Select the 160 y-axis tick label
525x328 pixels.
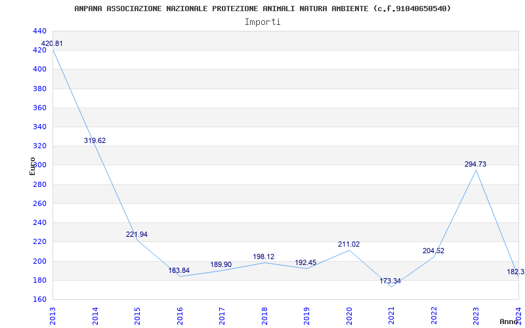pyautogui.click(x=39, y=299)
